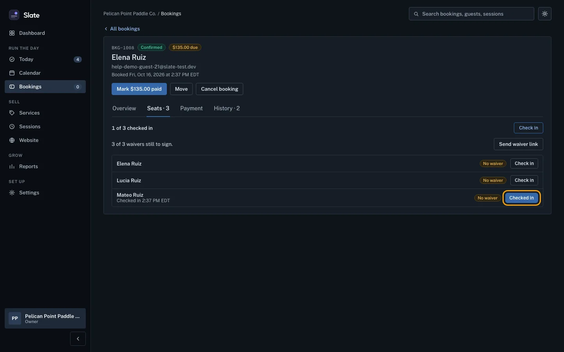This screenshot has height=352, width=564.
Task: Click No waiver badge for Mateo Ruiz
Action: point(488,198)
